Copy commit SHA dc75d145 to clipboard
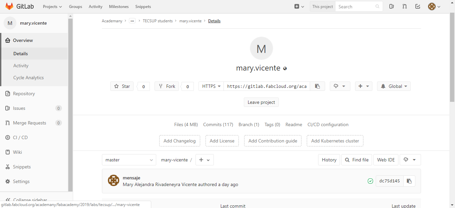This screenshot has height=208, width=455. 409,181
